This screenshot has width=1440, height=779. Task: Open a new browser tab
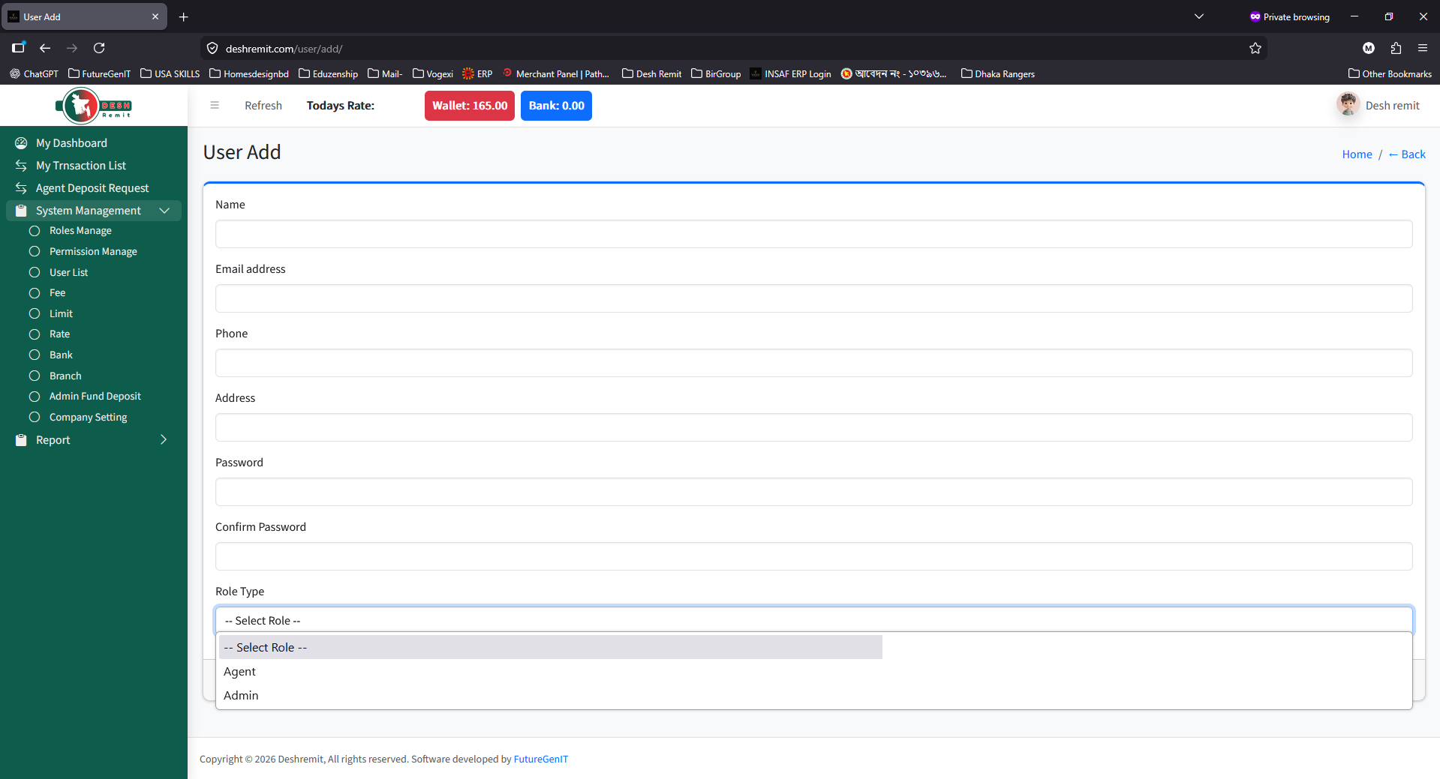[x=184, y=16]
